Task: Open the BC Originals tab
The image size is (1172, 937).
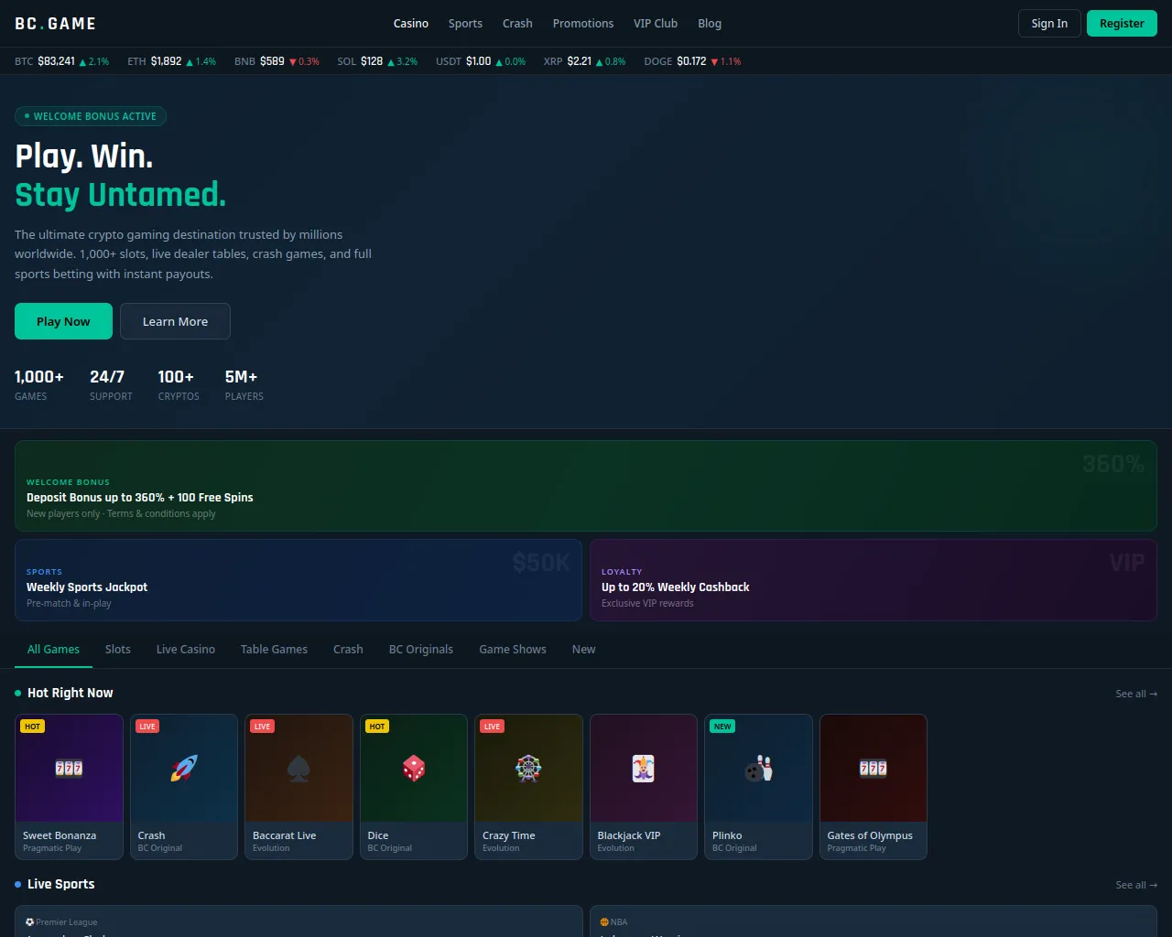Action: click(421, 650)
